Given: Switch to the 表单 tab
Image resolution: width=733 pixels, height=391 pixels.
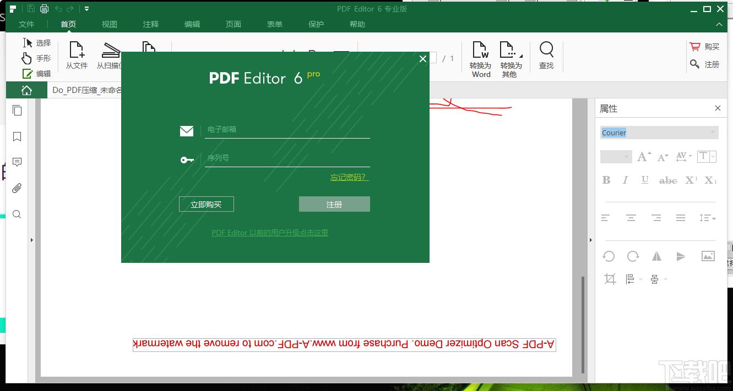Looking at the screenshot, I should [275, 24].
